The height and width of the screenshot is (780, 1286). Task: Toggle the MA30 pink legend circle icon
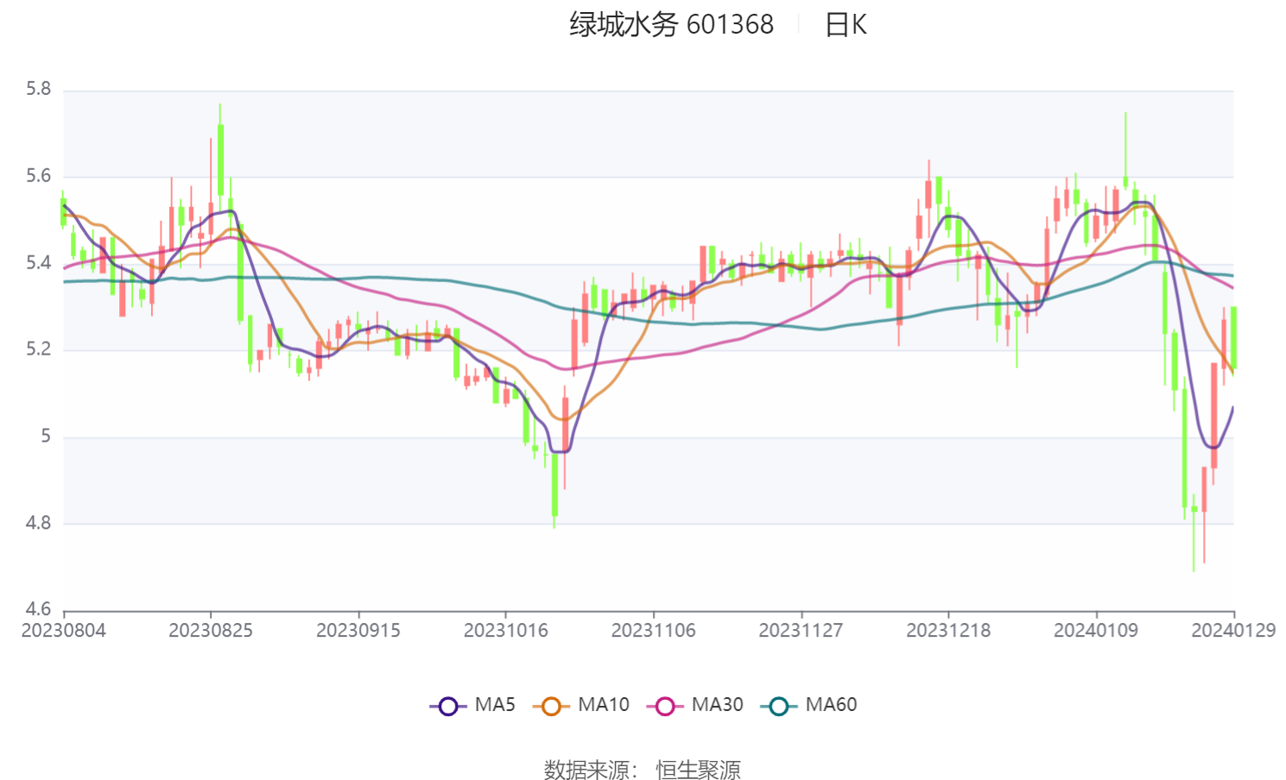click(665, 706)
